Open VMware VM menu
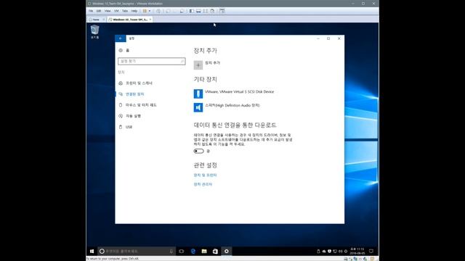Viewport: 465px width, 261px height. tap(116, 11)
